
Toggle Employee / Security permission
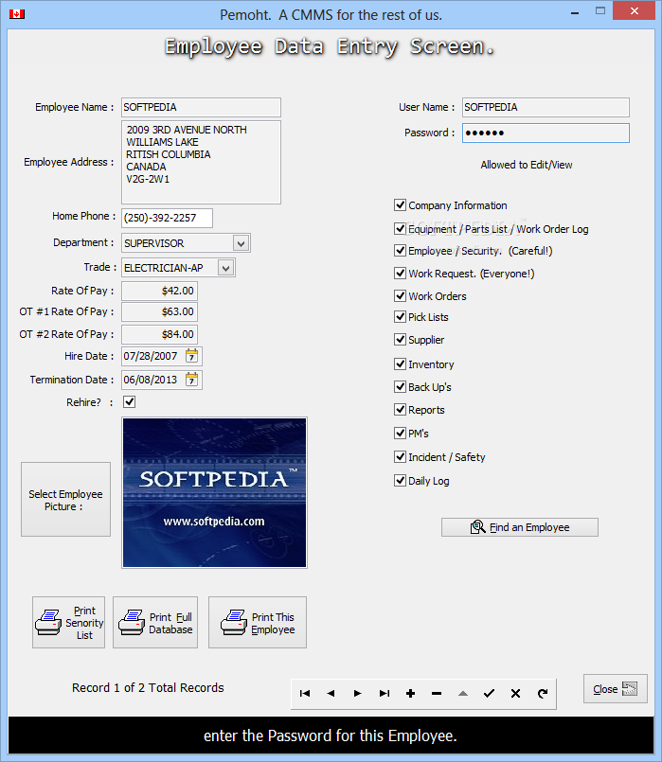tap(400, 250)
